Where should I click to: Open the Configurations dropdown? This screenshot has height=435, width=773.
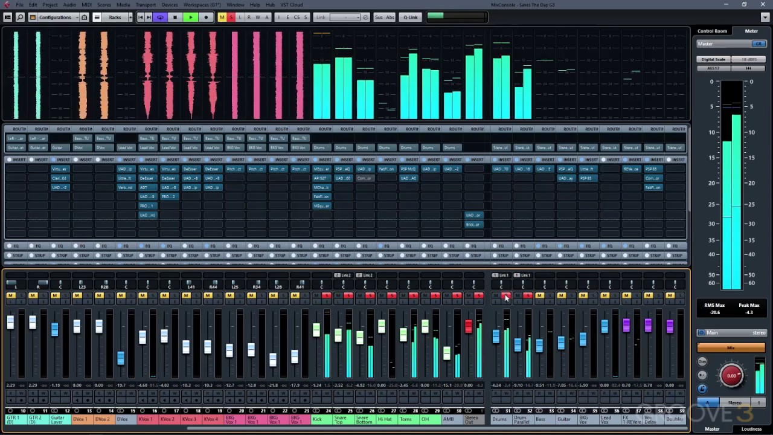tap(57, 17)
